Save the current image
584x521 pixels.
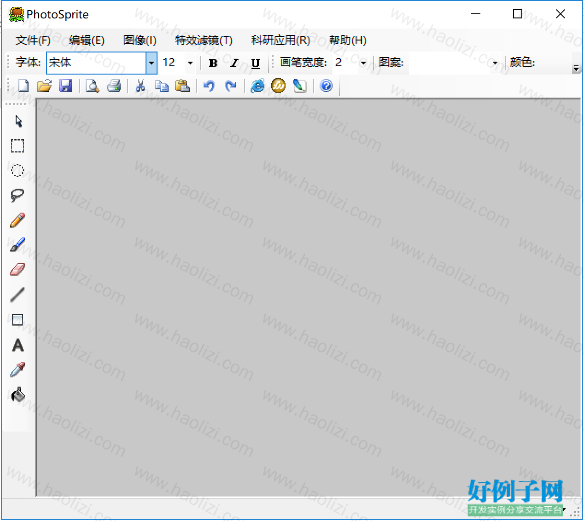(65, 86)
